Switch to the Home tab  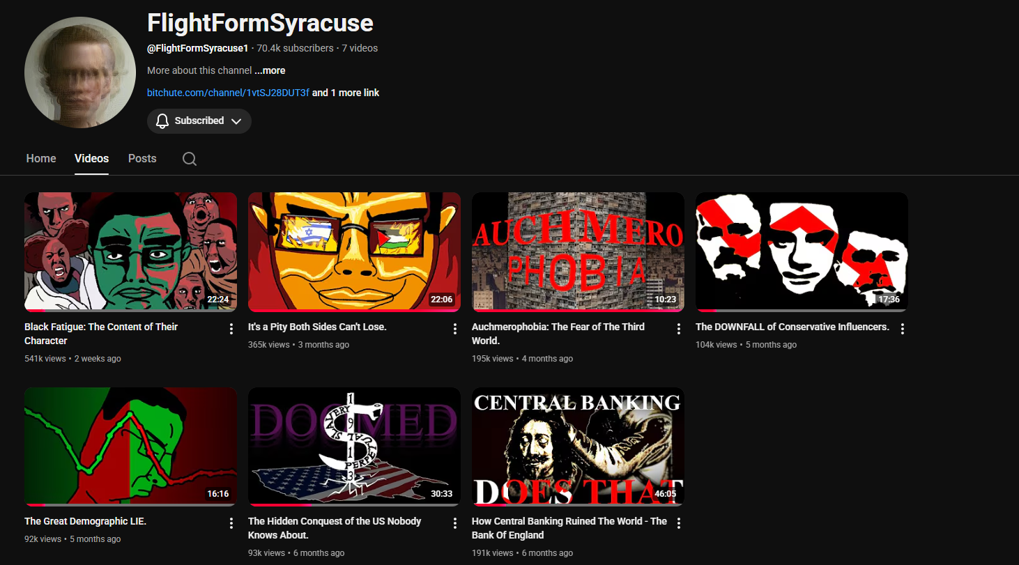point(41,159)
